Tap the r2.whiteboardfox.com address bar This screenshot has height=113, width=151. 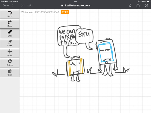coord(75,6)
